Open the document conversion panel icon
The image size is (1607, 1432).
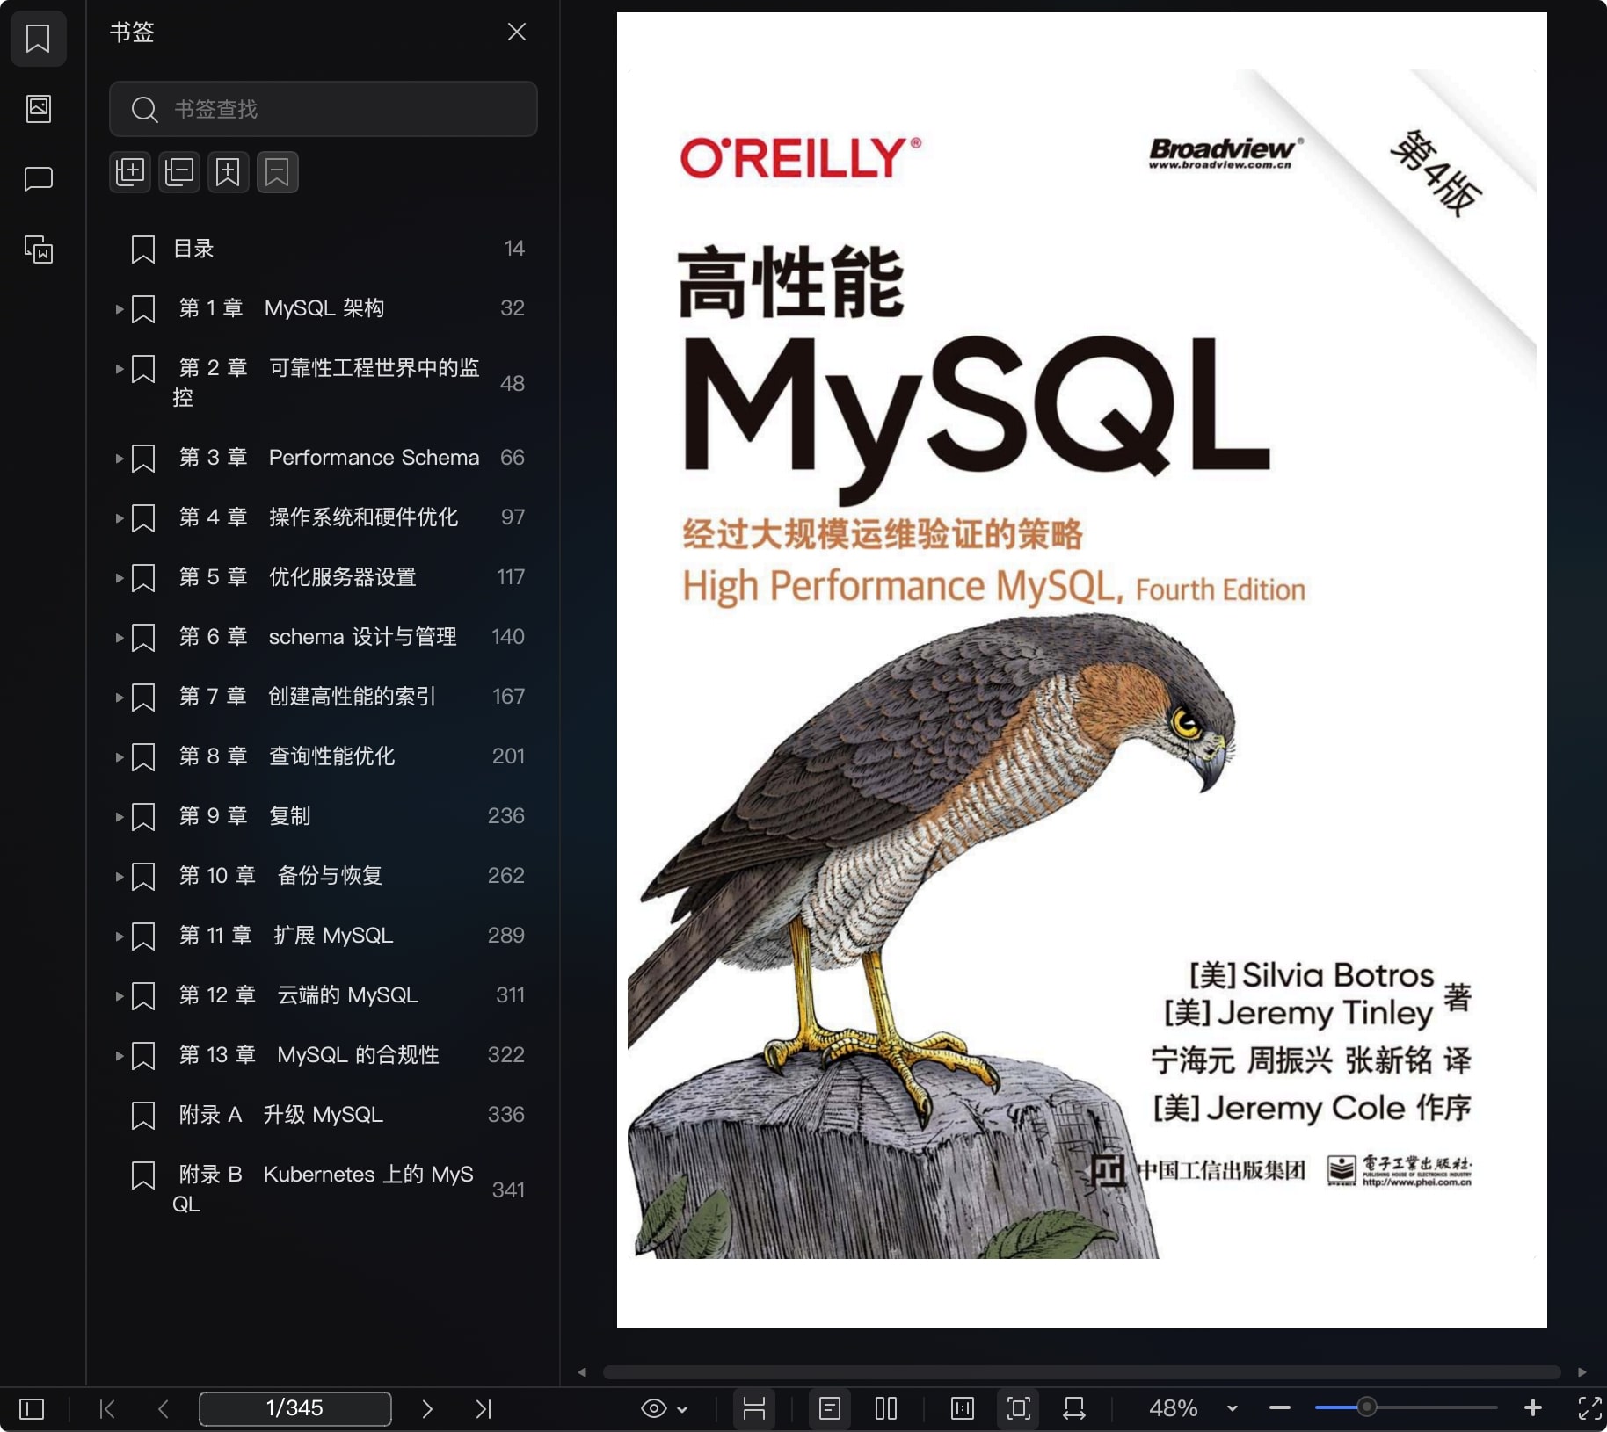pyautogui.click(x=38, y=250)
